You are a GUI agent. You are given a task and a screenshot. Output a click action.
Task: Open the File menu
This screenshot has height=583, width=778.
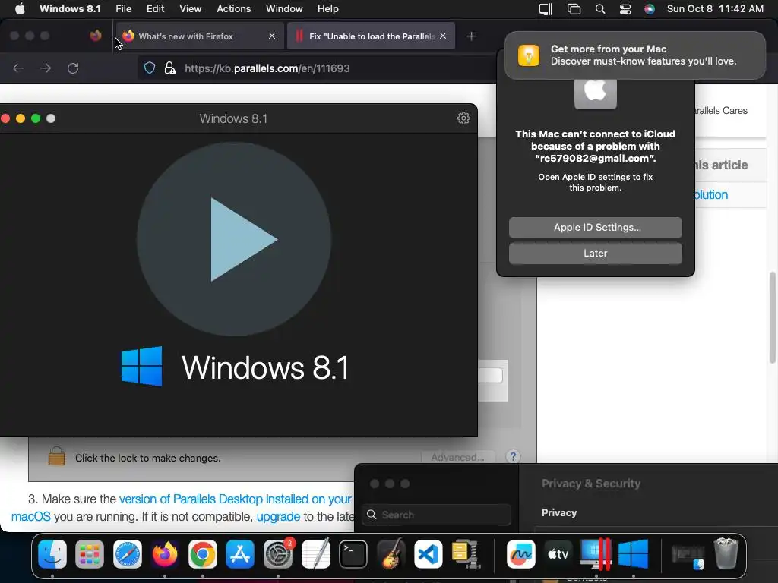124,9
